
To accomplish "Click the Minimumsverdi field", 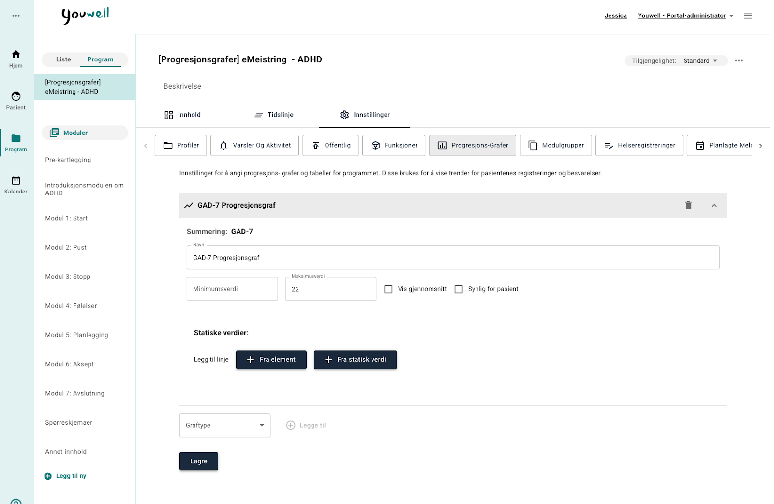I will tap(232, 289).
